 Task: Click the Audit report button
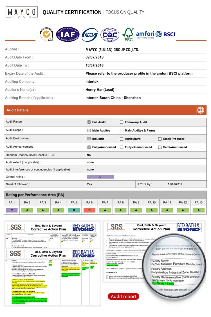point(124,296)
